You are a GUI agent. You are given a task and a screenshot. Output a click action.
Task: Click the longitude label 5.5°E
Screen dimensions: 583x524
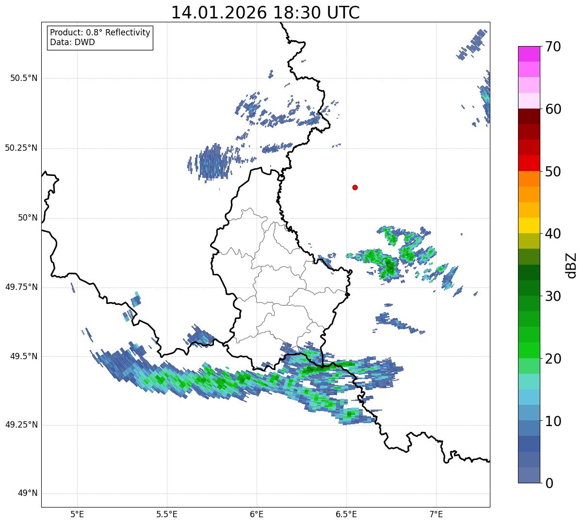pyautogui.click(x=167, y=514)
